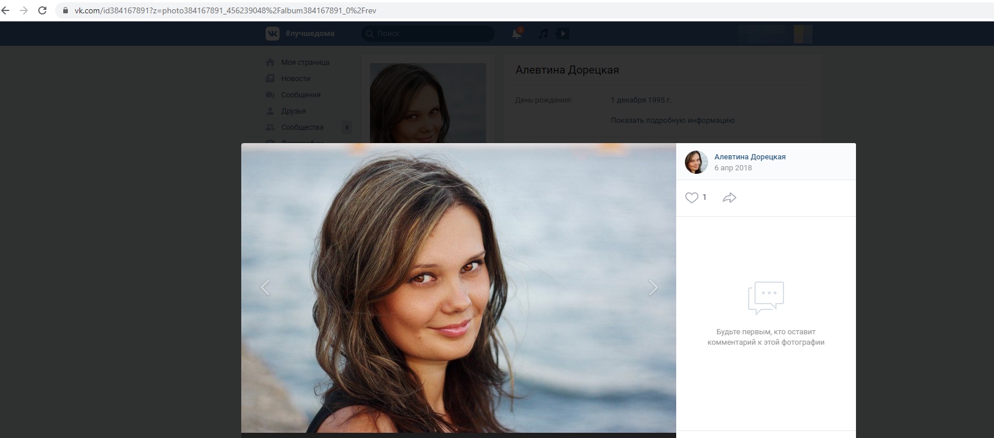Screen dimensions: 994x438
Task: Click the photo date 6 апр 2018
Action: point(733,168)
